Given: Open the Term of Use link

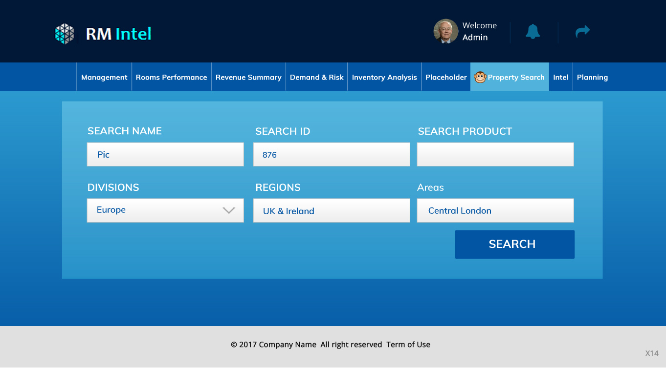Looking at the screenshot, I should point(408,345).
